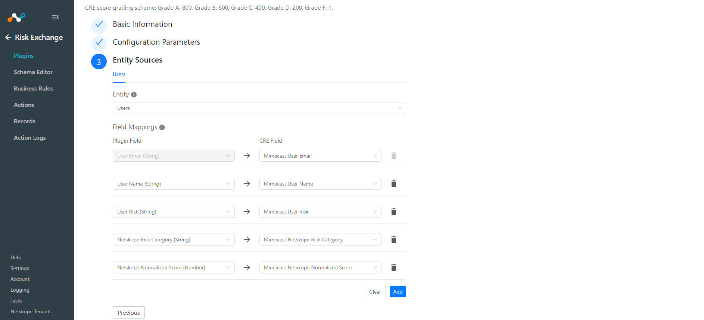Delete the Netskope Risk Category mapping
Viewport: 704px width, 320px height.
393,240
